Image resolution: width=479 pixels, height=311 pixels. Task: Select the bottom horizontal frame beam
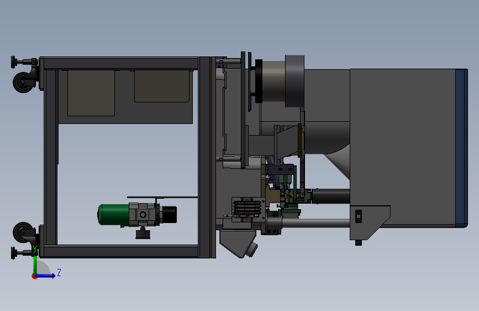point(121,251)
